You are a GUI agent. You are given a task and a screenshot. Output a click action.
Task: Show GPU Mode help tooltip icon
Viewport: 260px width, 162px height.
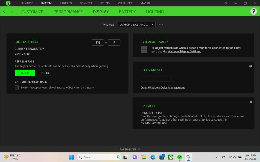pos(251,102)
